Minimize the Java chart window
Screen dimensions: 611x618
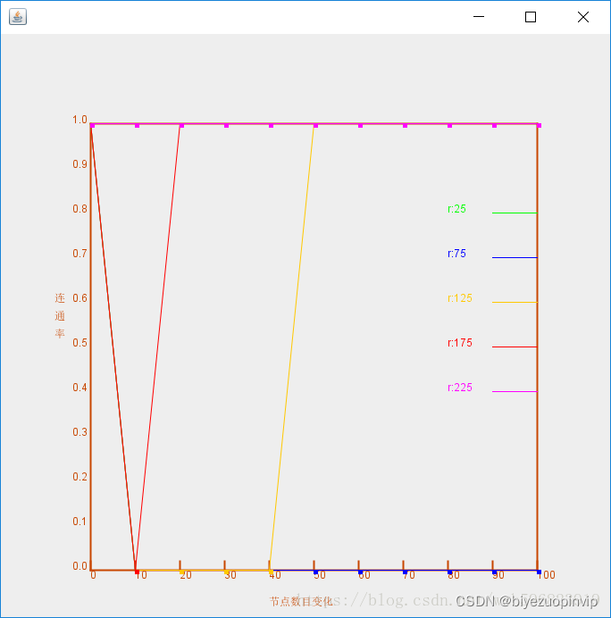click(x=479, y=17)
